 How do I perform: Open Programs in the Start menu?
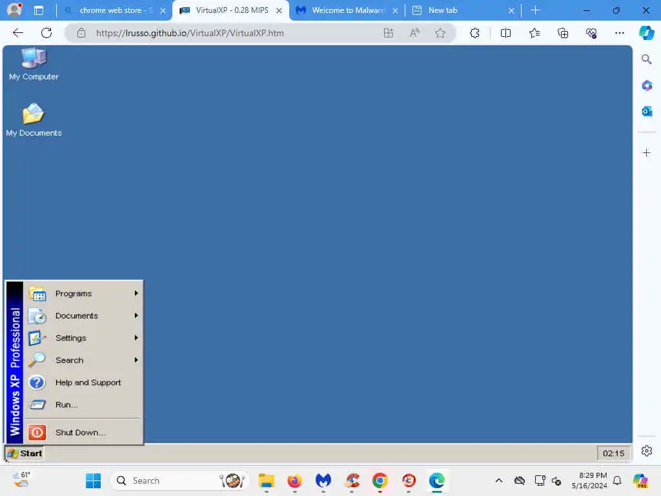83,294
